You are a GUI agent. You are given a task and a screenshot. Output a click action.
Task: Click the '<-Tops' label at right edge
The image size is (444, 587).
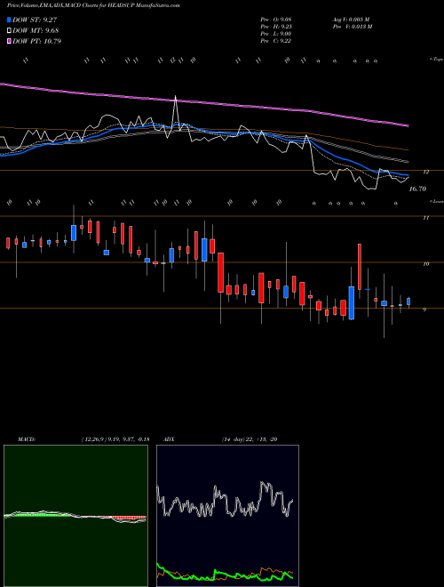tap(436, 60)
